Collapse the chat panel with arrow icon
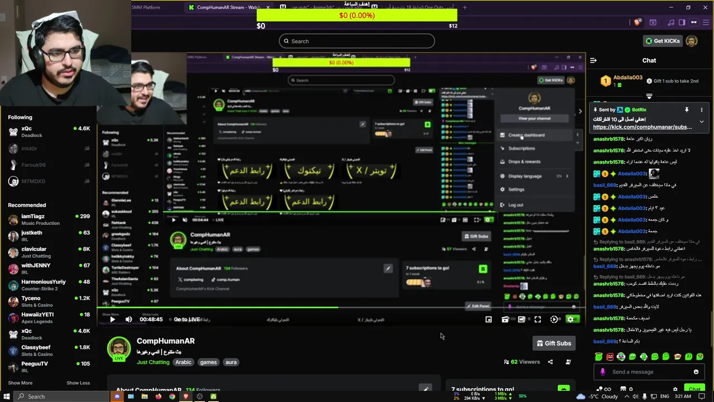This screenshot has width=714, height=402. tap(594, 60)
